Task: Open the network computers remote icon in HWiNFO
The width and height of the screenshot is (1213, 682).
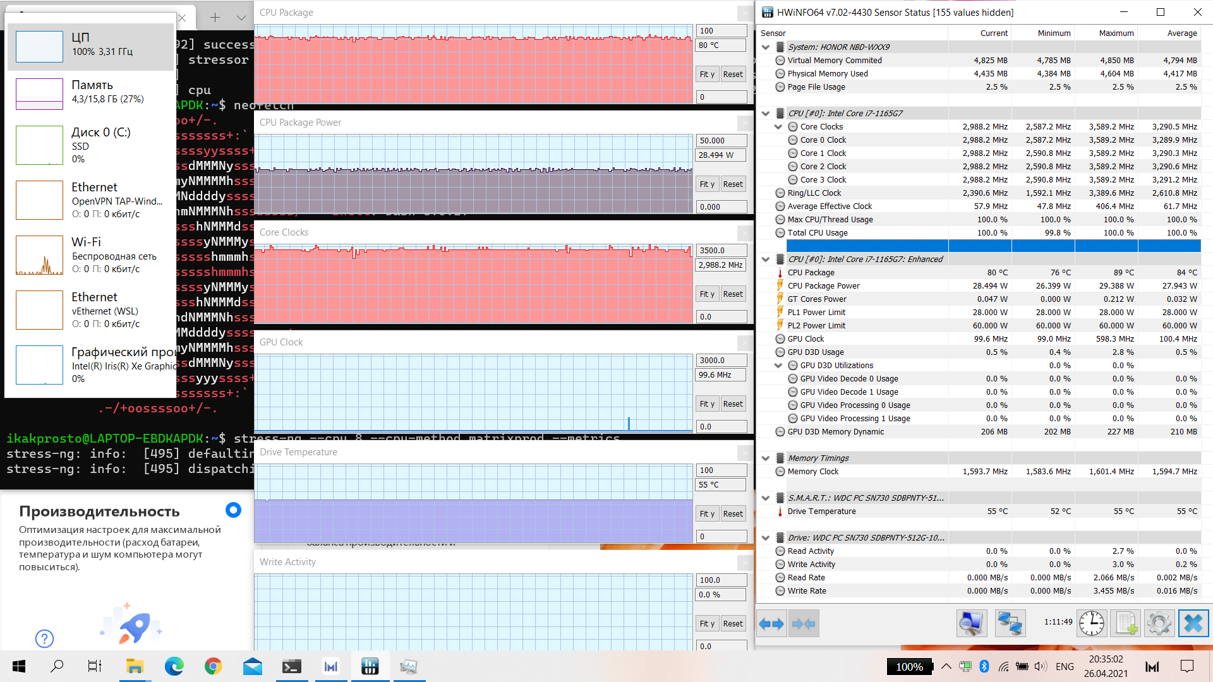Action: point(1010,624)
